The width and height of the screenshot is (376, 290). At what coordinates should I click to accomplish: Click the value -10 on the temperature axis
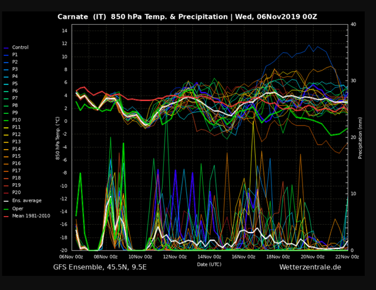tap(64, 186)
